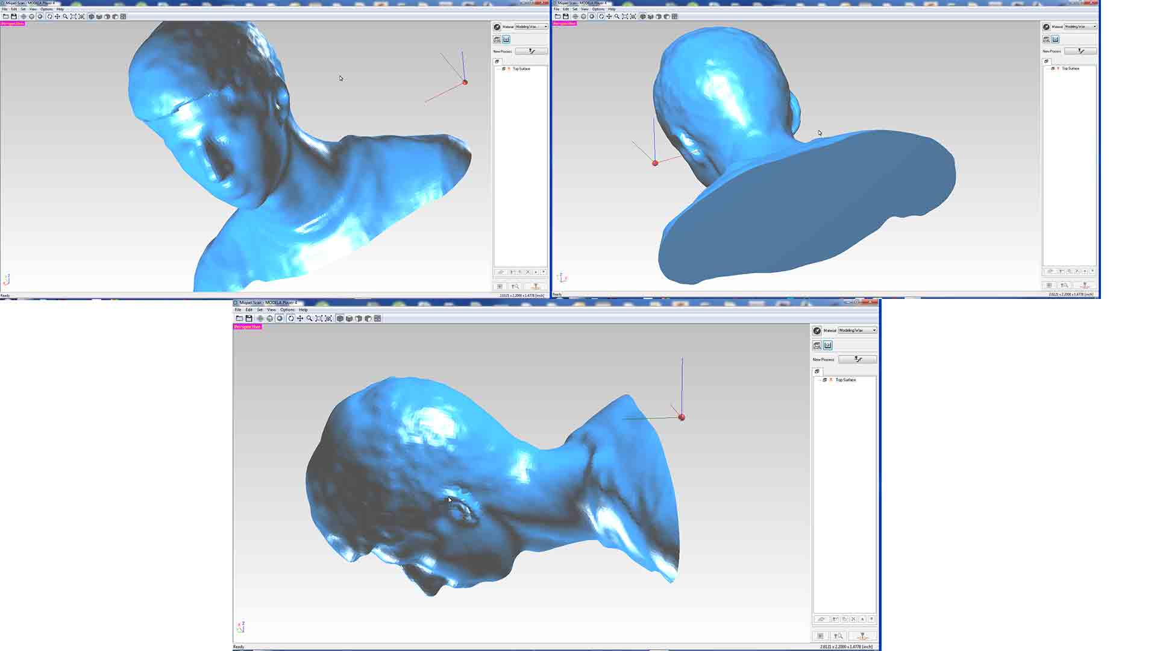Click cut preview magnifier icon in bottom window
Image resolution: width=1157 pixels, height=651 pixels.
coord(838,636)
